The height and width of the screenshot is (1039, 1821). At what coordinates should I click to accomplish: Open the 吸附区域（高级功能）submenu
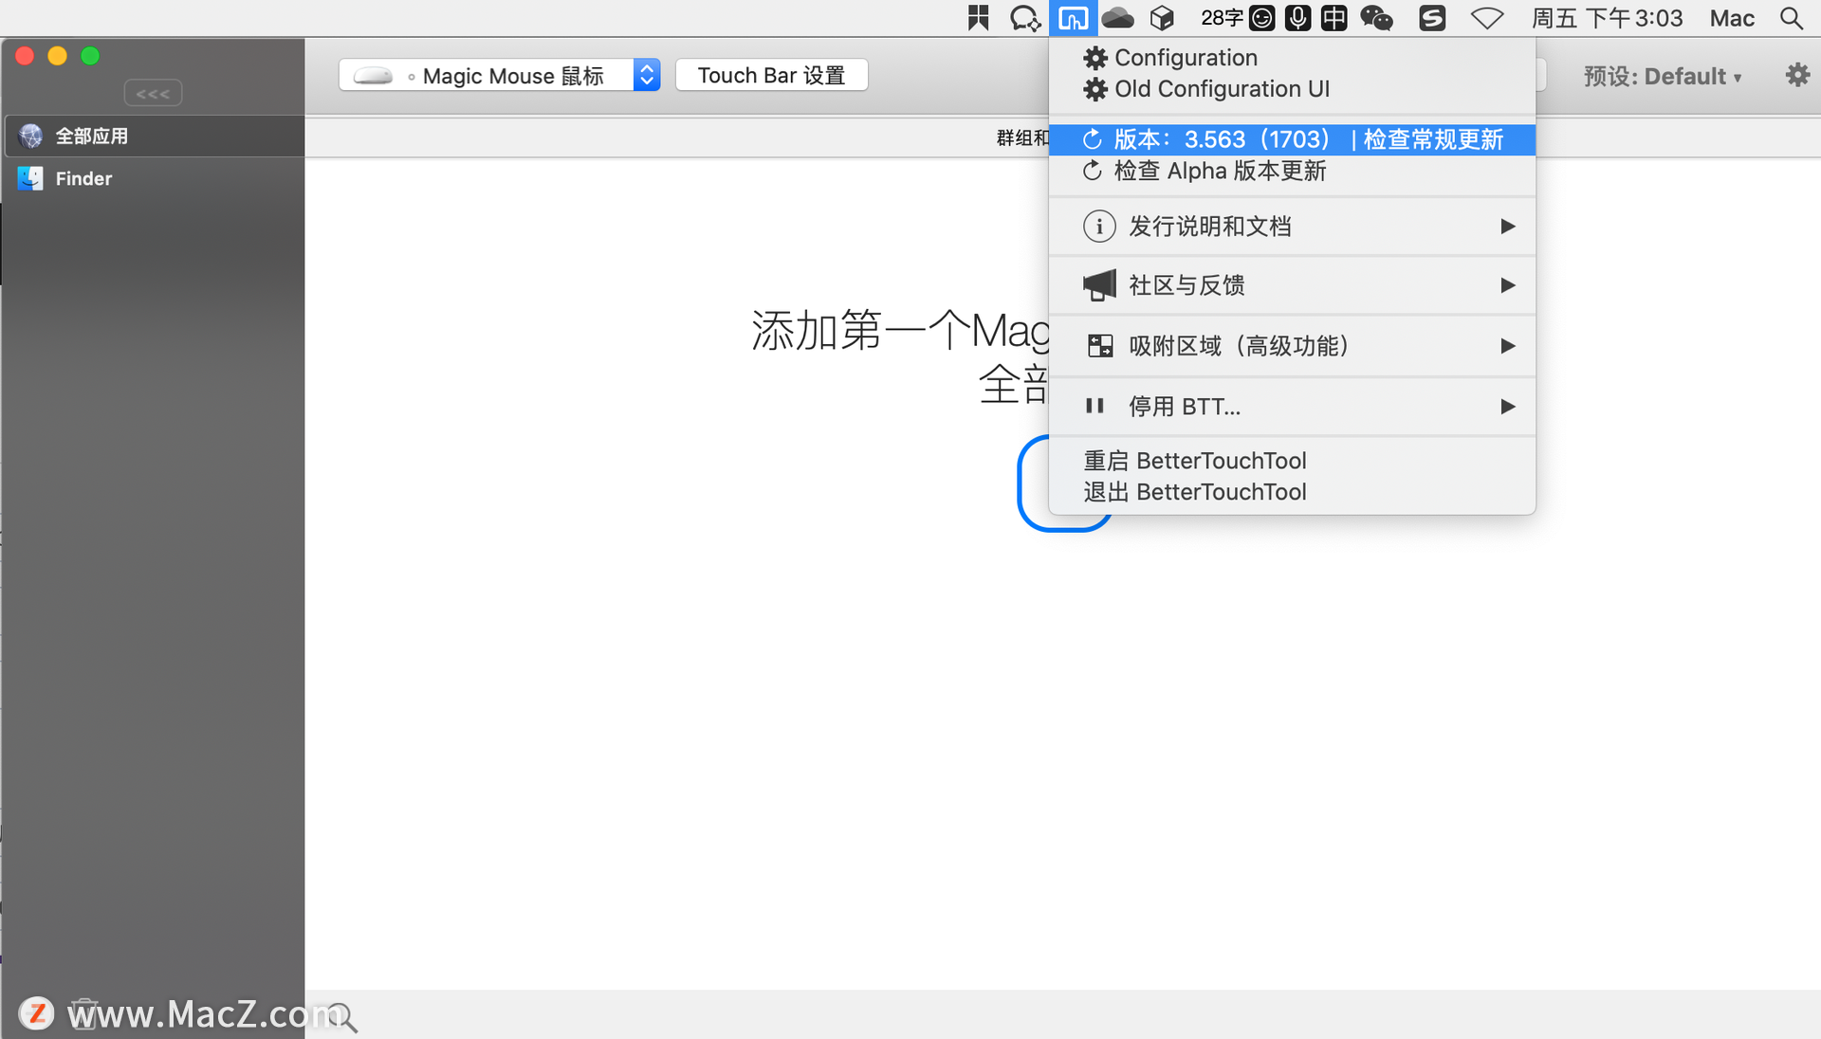click(1292, 346)
